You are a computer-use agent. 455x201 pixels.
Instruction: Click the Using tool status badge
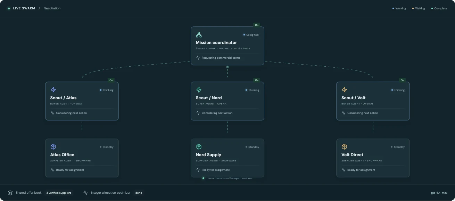[251, 35]
